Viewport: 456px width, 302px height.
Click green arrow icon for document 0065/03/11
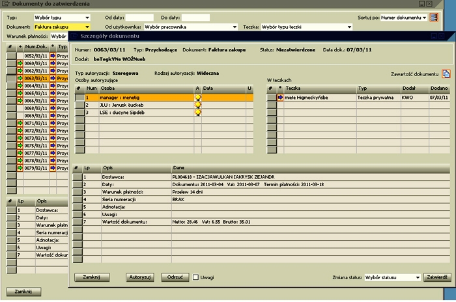coord(20,93)
